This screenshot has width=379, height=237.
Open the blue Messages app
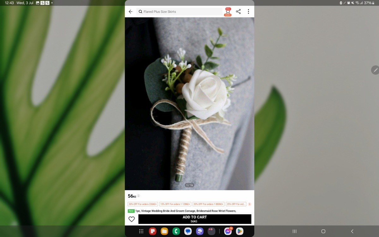(x=188, y=231)
